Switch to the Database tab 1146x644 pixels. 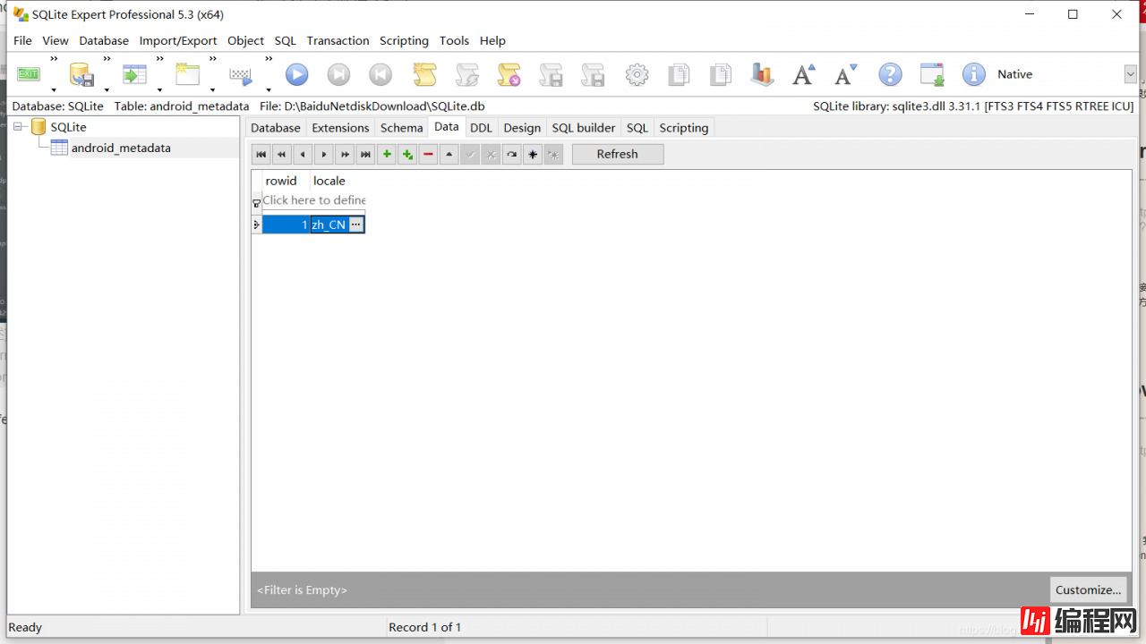point(276,128)
